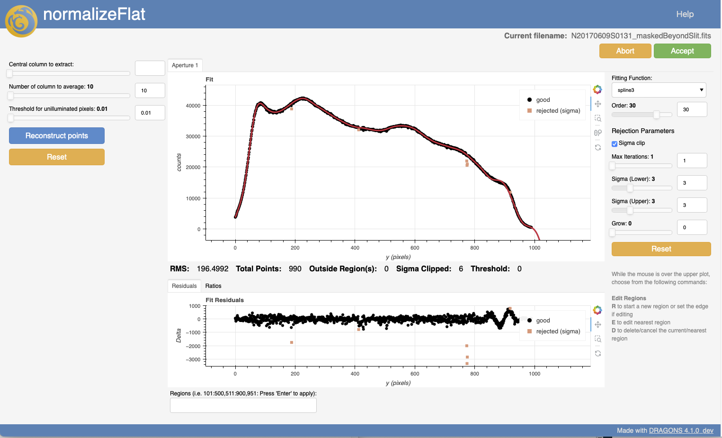Click the Central column to extract input box
This screenshot has width=722, height=438.
[150, 68]
